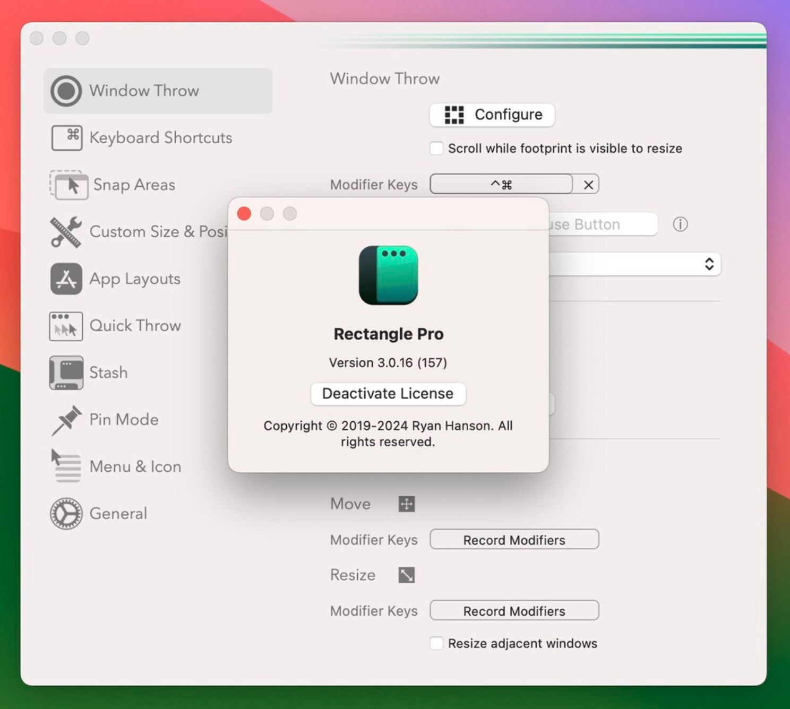Image resolution: width=790 pixels, height=709 pixels.
Task: Click the Resize section label
Action: [x=353, y=575]
